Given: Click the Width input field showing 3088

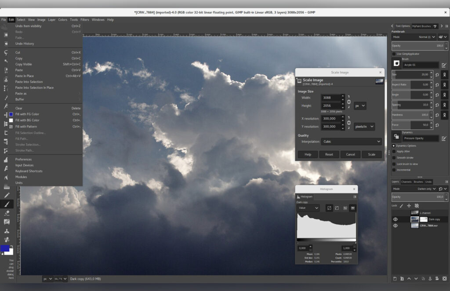Looking at the screenshot, I should tap(331, 98).
